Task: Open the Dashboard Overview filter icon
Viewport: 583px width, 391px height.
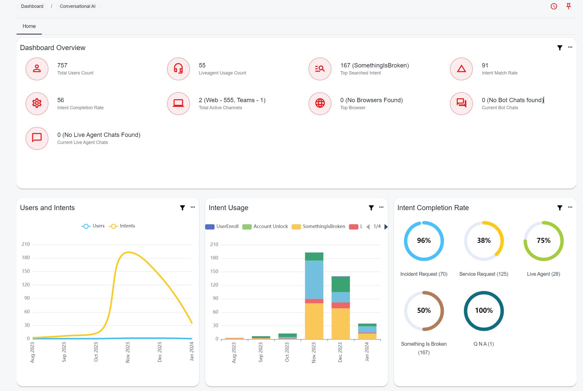Action: 560,48
